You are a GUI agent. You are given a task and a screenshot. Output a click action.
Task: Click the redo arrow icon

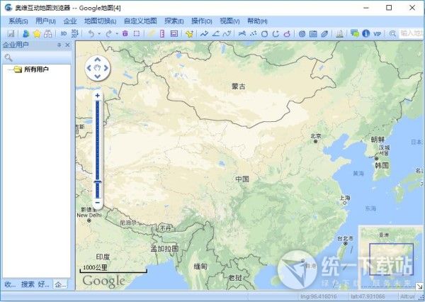click(x=109, y=33)
